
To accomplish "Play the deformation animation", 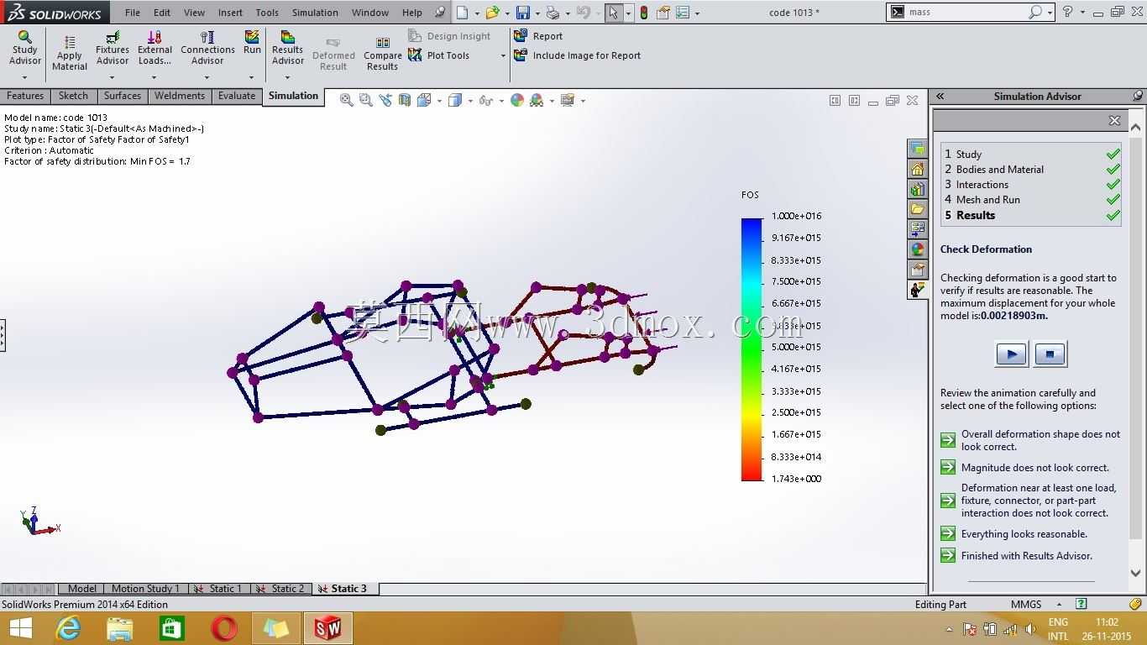I will (x=1011, y=354).
